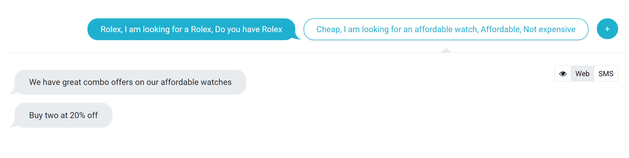Viewport: 629px width, 158px height.
Task: Click the horizontal divider line below keyword bubbles
Action: point(318,53)
